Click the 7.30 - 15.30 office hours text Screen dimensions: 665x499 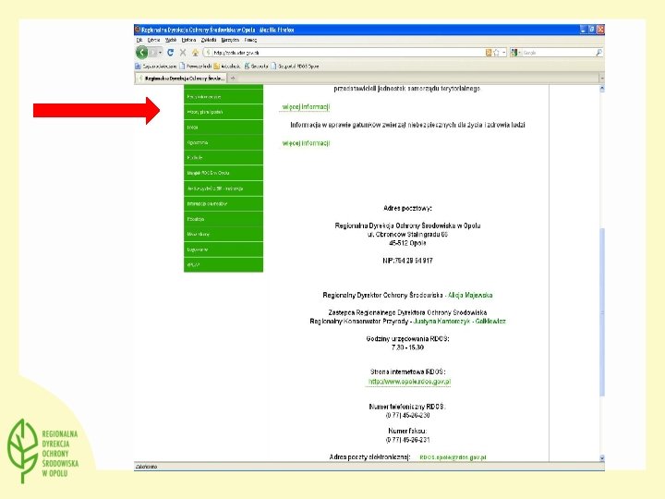click(x=407, y=347)
